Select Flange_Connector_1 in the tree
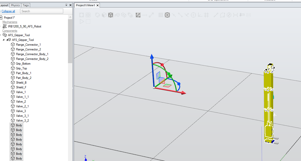Screen dimensions: 301x161 [28, 45]
